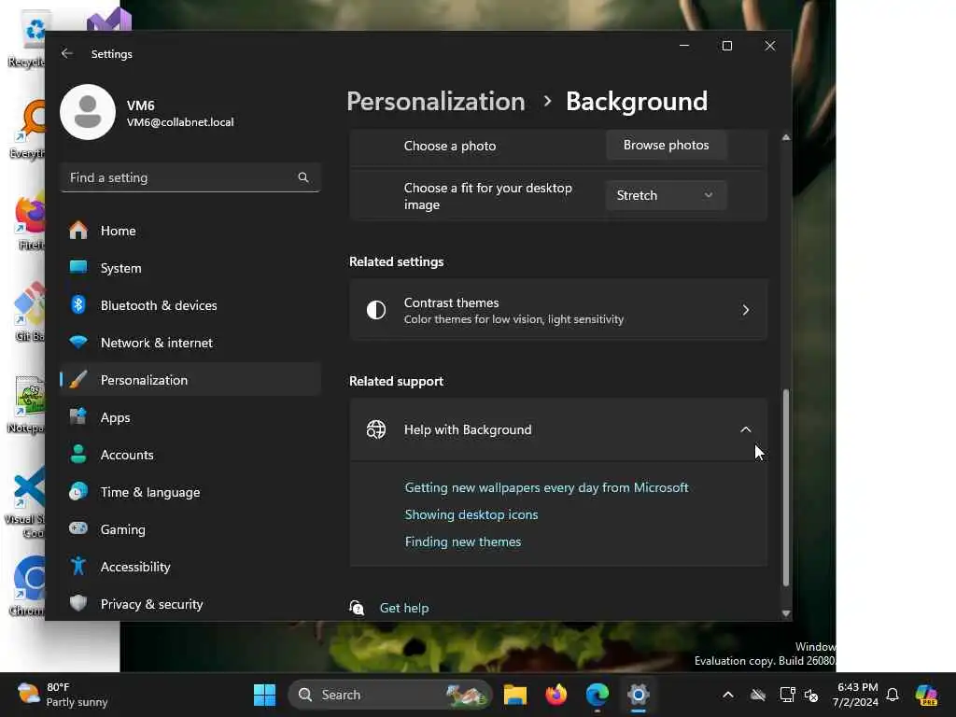The height and width of the screenshot is (717, 956).
Task: Click the scrollbar up arrow
Action: (786, 138)
